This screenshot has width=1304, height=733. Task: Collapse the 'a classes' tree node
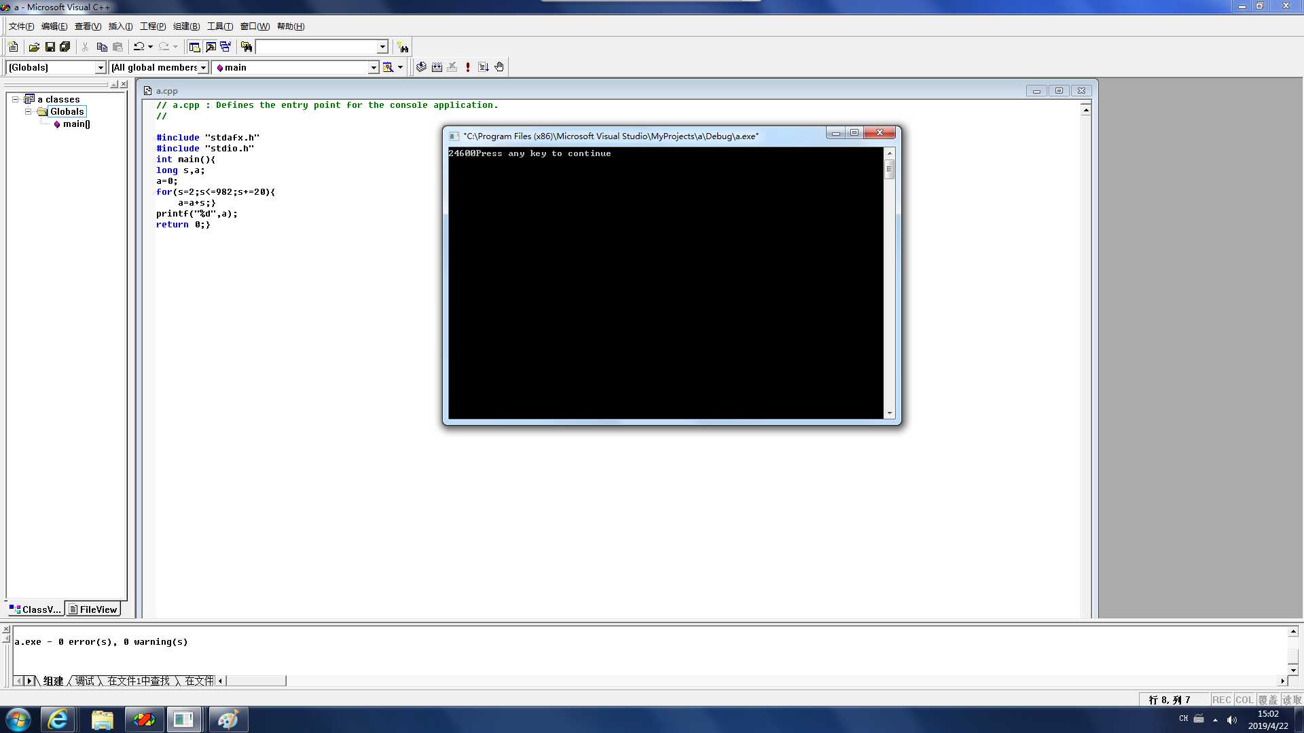[15, 99]
